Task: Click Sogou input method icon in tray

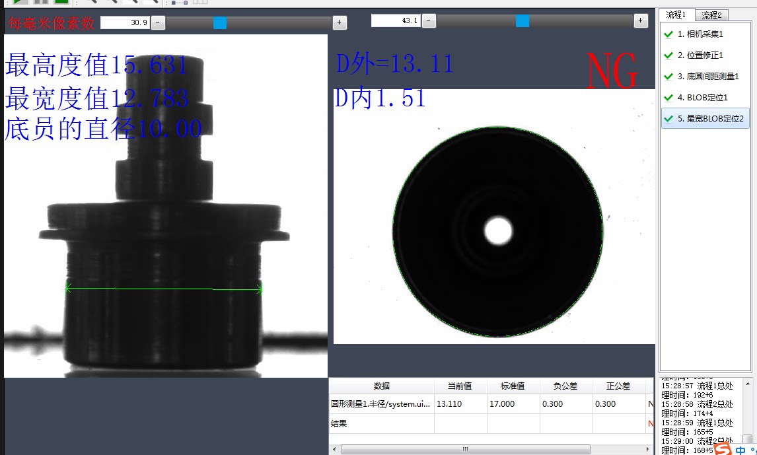Action: tap(723, 449)
